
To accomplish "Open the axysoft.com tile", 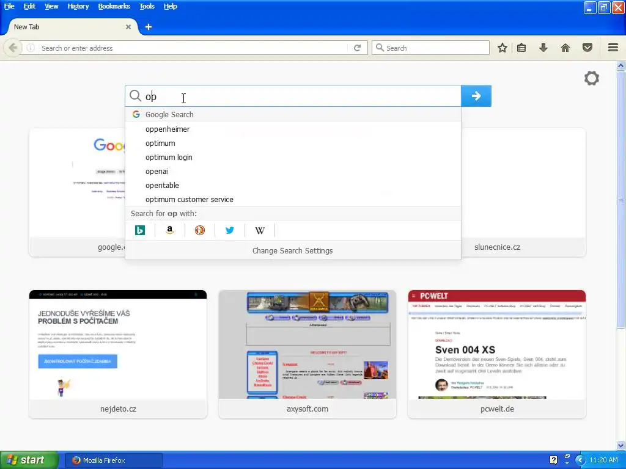I will (x=307, y=354).
